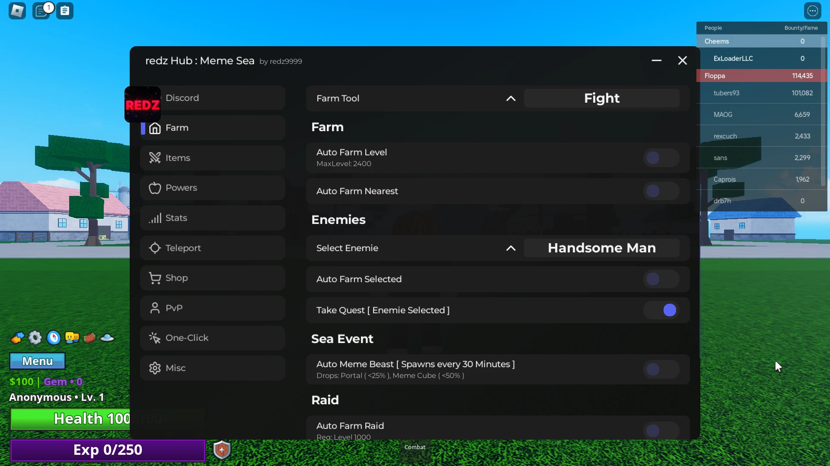830x466 pixels.
Task: Go to the Stats tab
Action: point(213,218)
